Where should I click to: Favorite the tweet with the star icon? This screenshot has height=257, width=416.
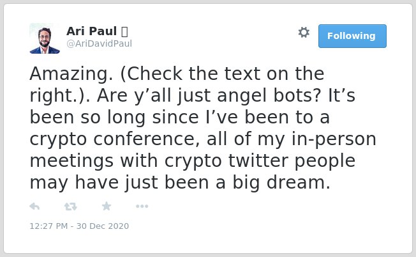[107, 206]
